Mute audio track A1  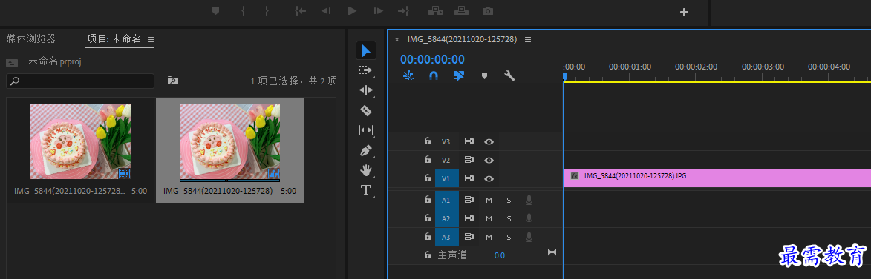pos(489,200)
